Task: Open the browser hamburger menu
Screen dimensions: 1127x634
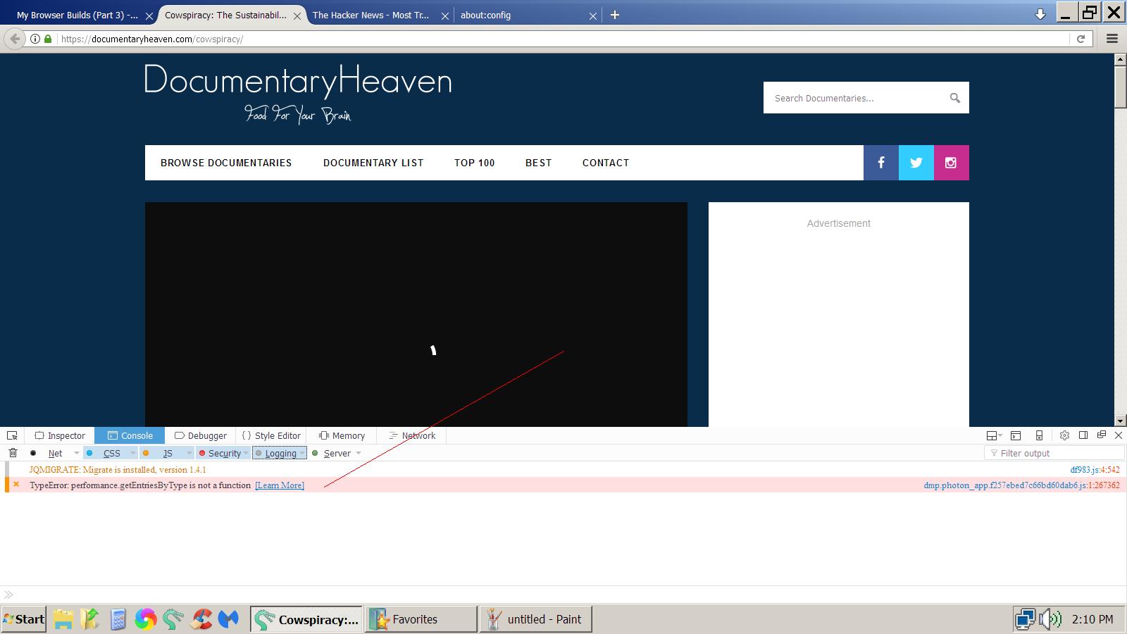Action: (1112, 39)
